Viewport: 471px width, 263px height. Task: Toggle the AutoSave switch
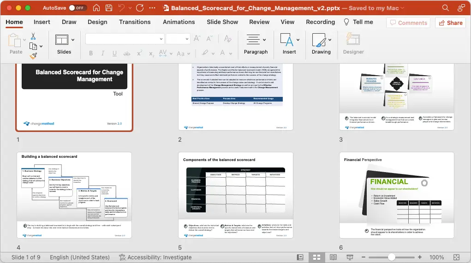pyautogui.click(x=78, y=8)
